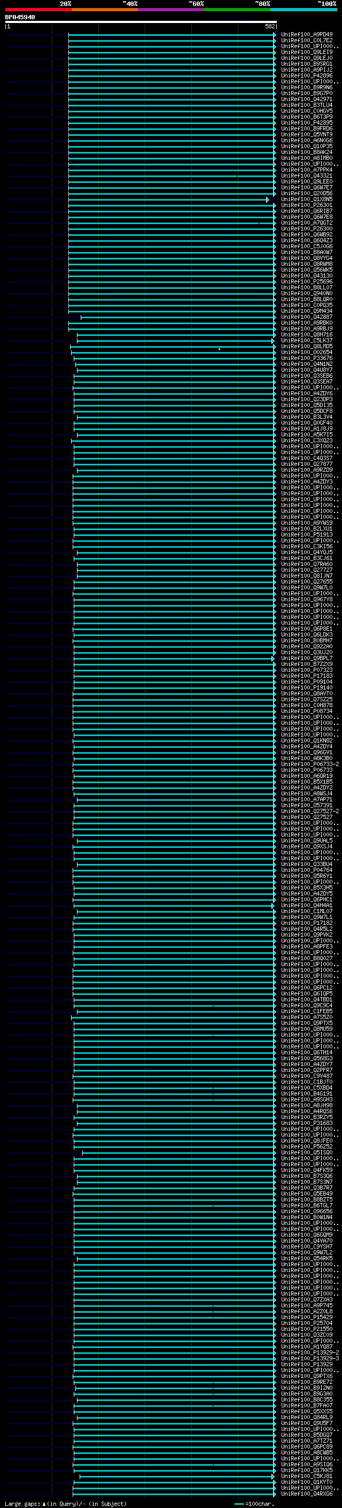Select the UniRef100_Q8VYG4 entry

click(x=306, y=258)
